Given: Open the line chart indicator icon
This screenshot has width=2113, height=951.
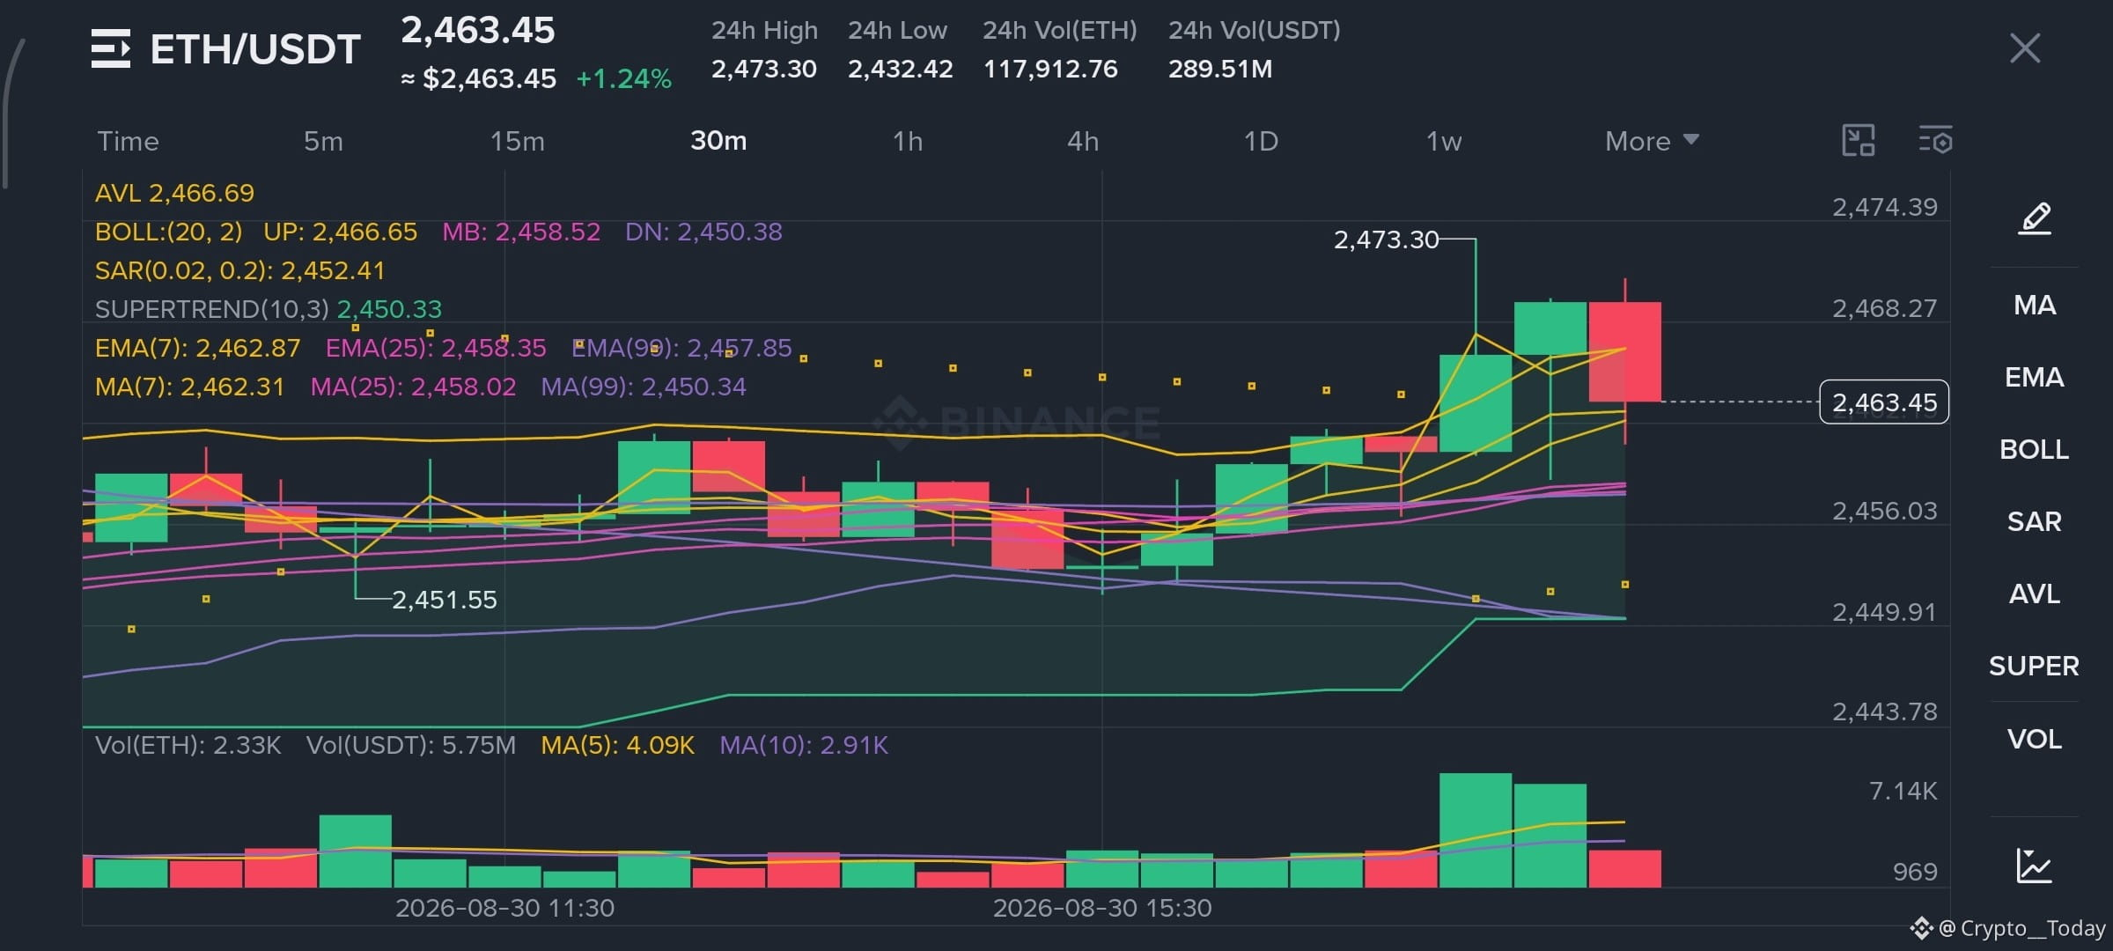Looking at the screenshot, I should point(2035,866).
